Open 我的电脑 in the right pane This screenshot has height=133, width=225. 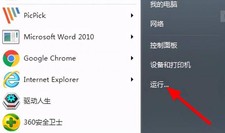[x=164, y=4]
